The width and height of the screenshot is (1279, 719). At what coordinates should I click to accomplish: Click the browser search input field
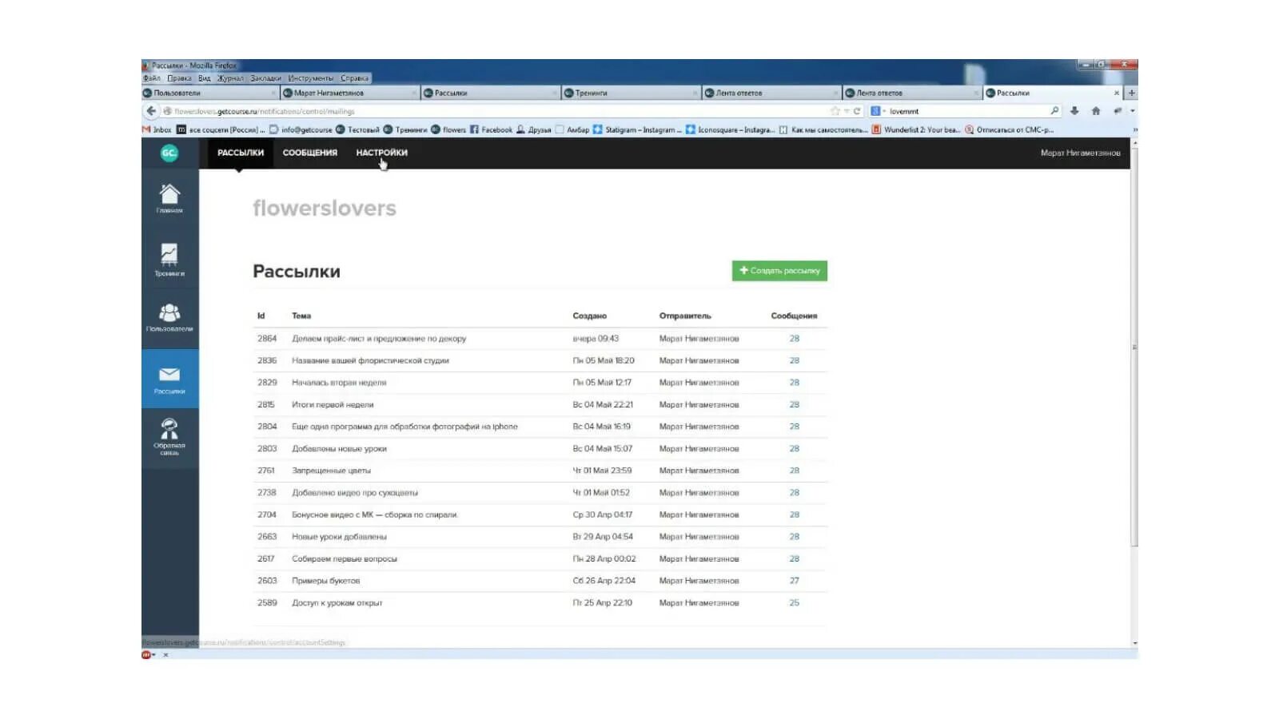(x=967, y=111)
